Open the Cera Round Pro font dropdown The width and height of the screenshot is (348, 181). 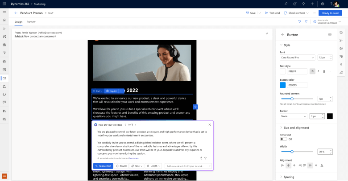point(297,57)
